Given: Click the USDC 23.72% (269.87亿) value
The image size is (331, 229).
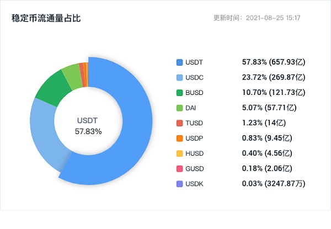Looking at the screenshot, I should [x=274, y=77].
